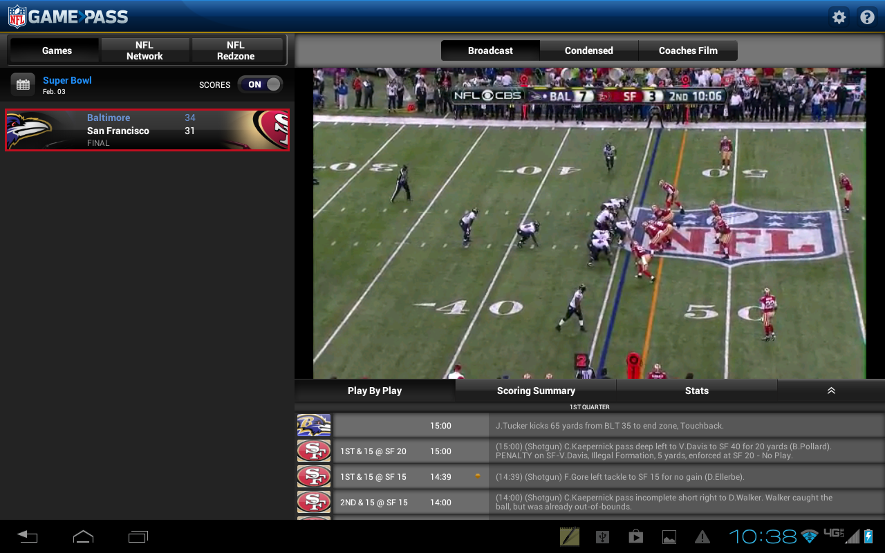Collapse the play-by-play panel with the double chevron
The width and height of the screenshot is (885, 553).
(x=831, y=391)
